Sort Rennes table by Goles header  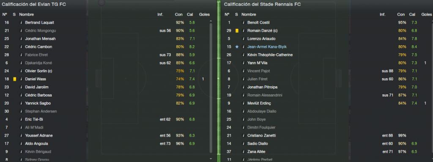(x=426, y=14)
